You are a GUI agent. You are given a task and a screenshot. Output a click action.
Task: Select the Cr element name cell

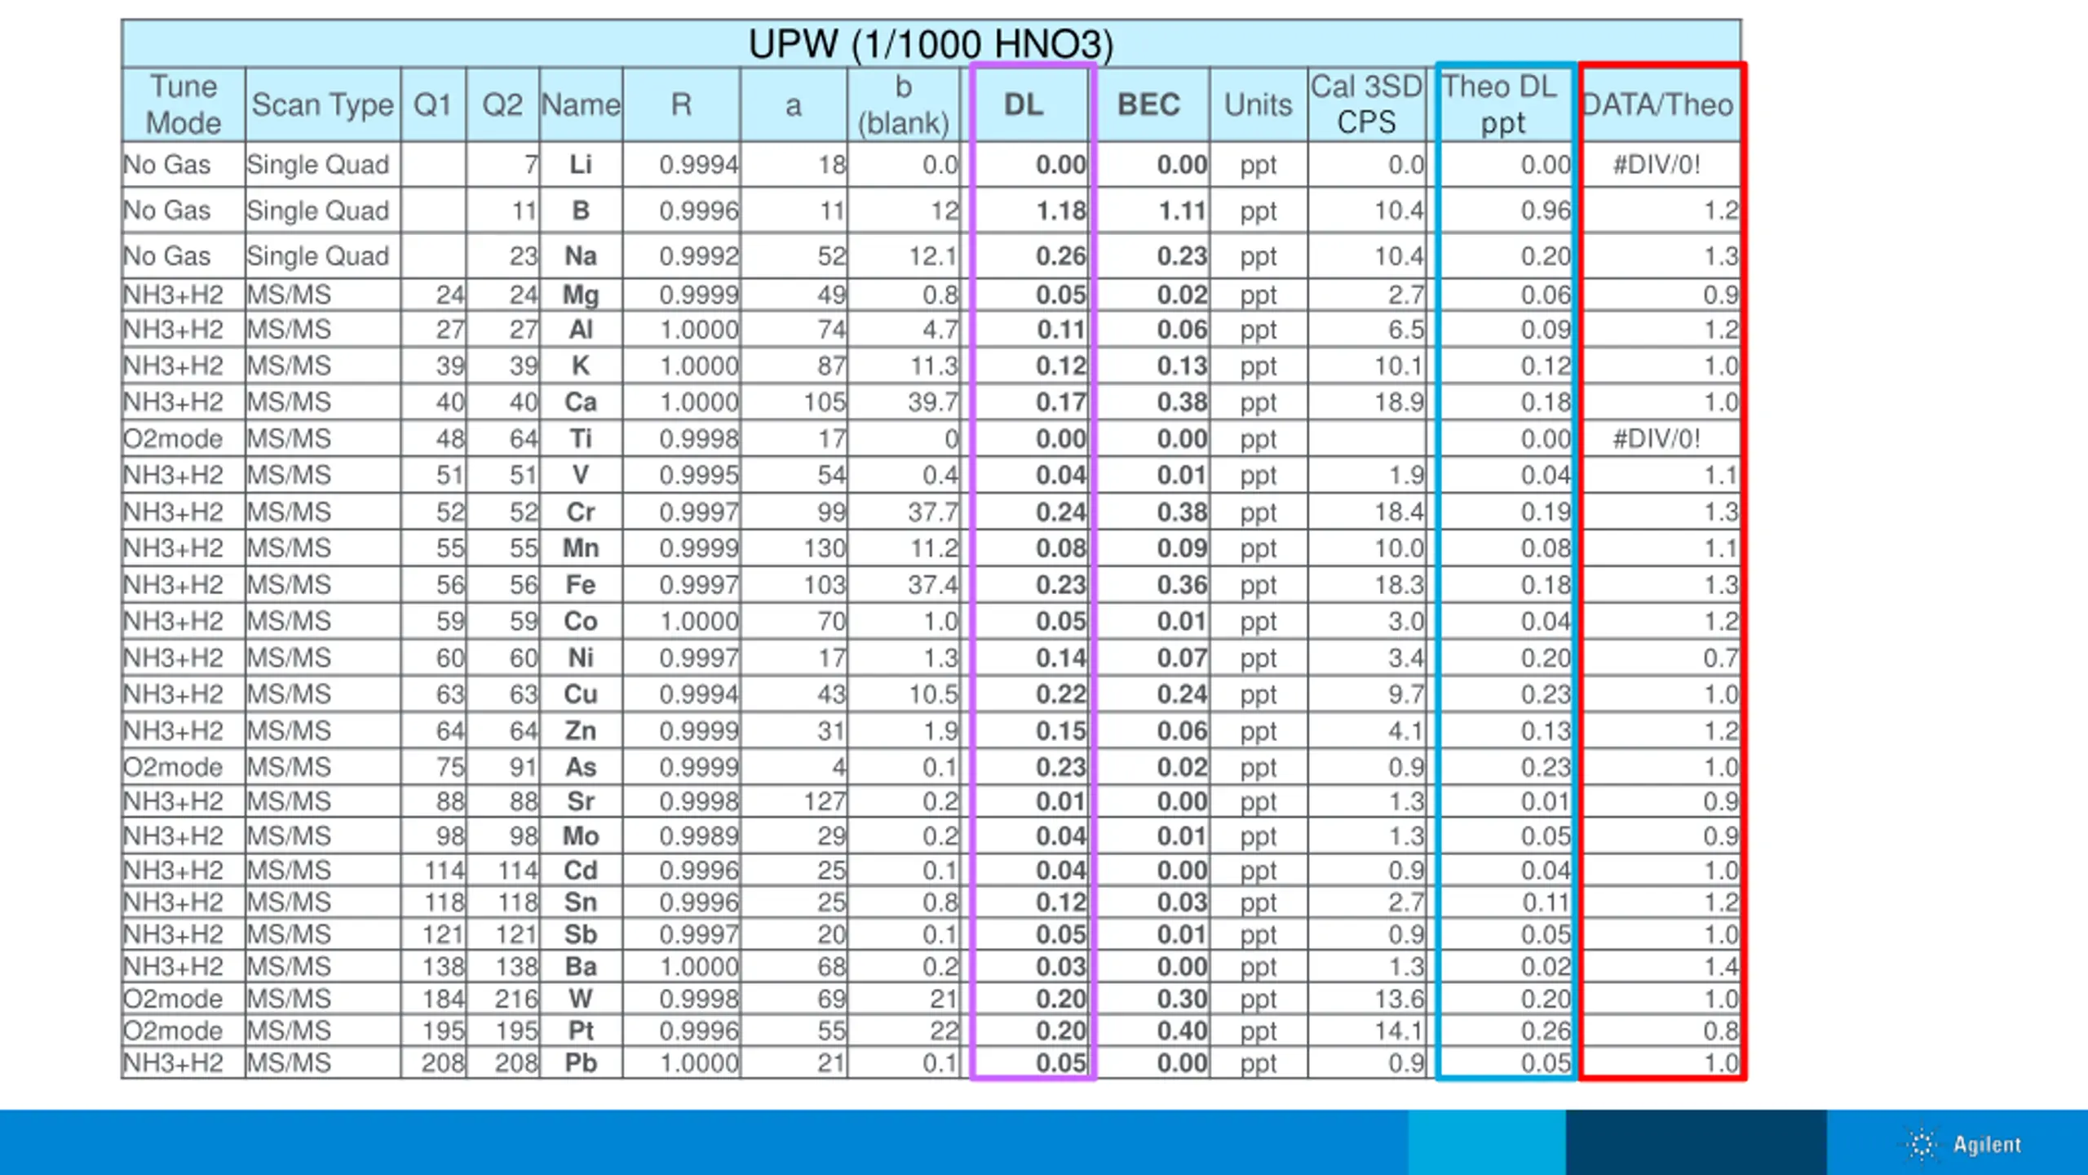[x=581, y=512]
